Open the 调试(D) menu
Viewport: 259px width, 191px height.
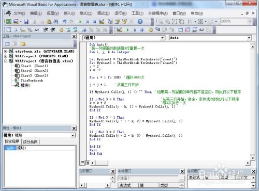103,13
